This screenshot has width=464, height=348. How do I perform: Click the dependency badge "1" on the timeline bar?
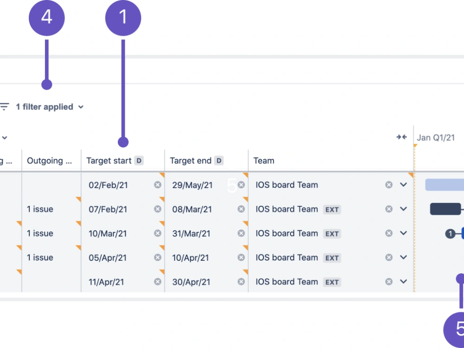450,233
